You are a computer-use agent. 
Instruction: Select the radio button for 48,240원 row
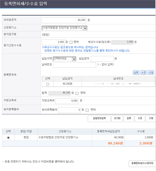tap(48, 84)
